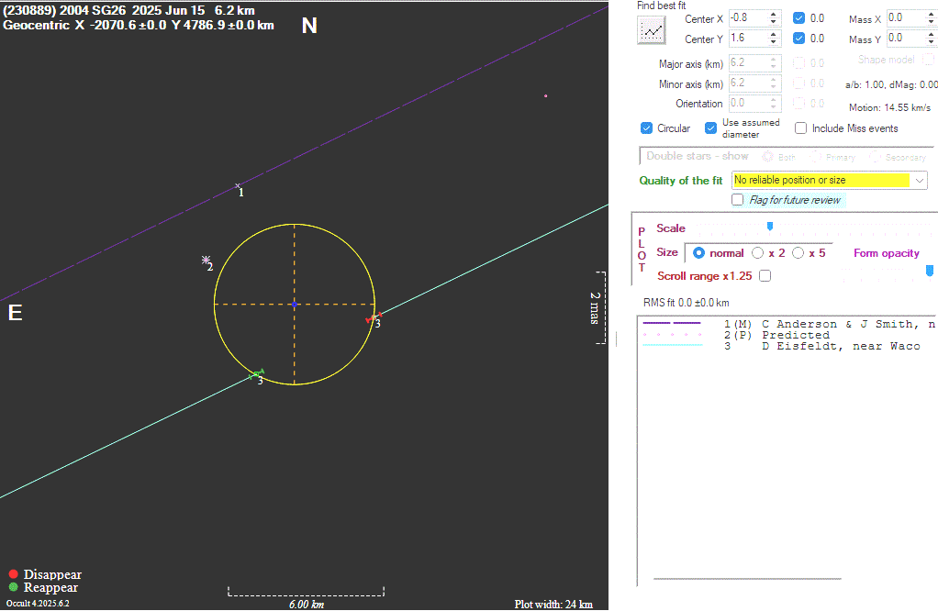Viewport: 938px width, 611px height.
Task: Click the blue center point of the circle
Action: [x=295, y=305]
